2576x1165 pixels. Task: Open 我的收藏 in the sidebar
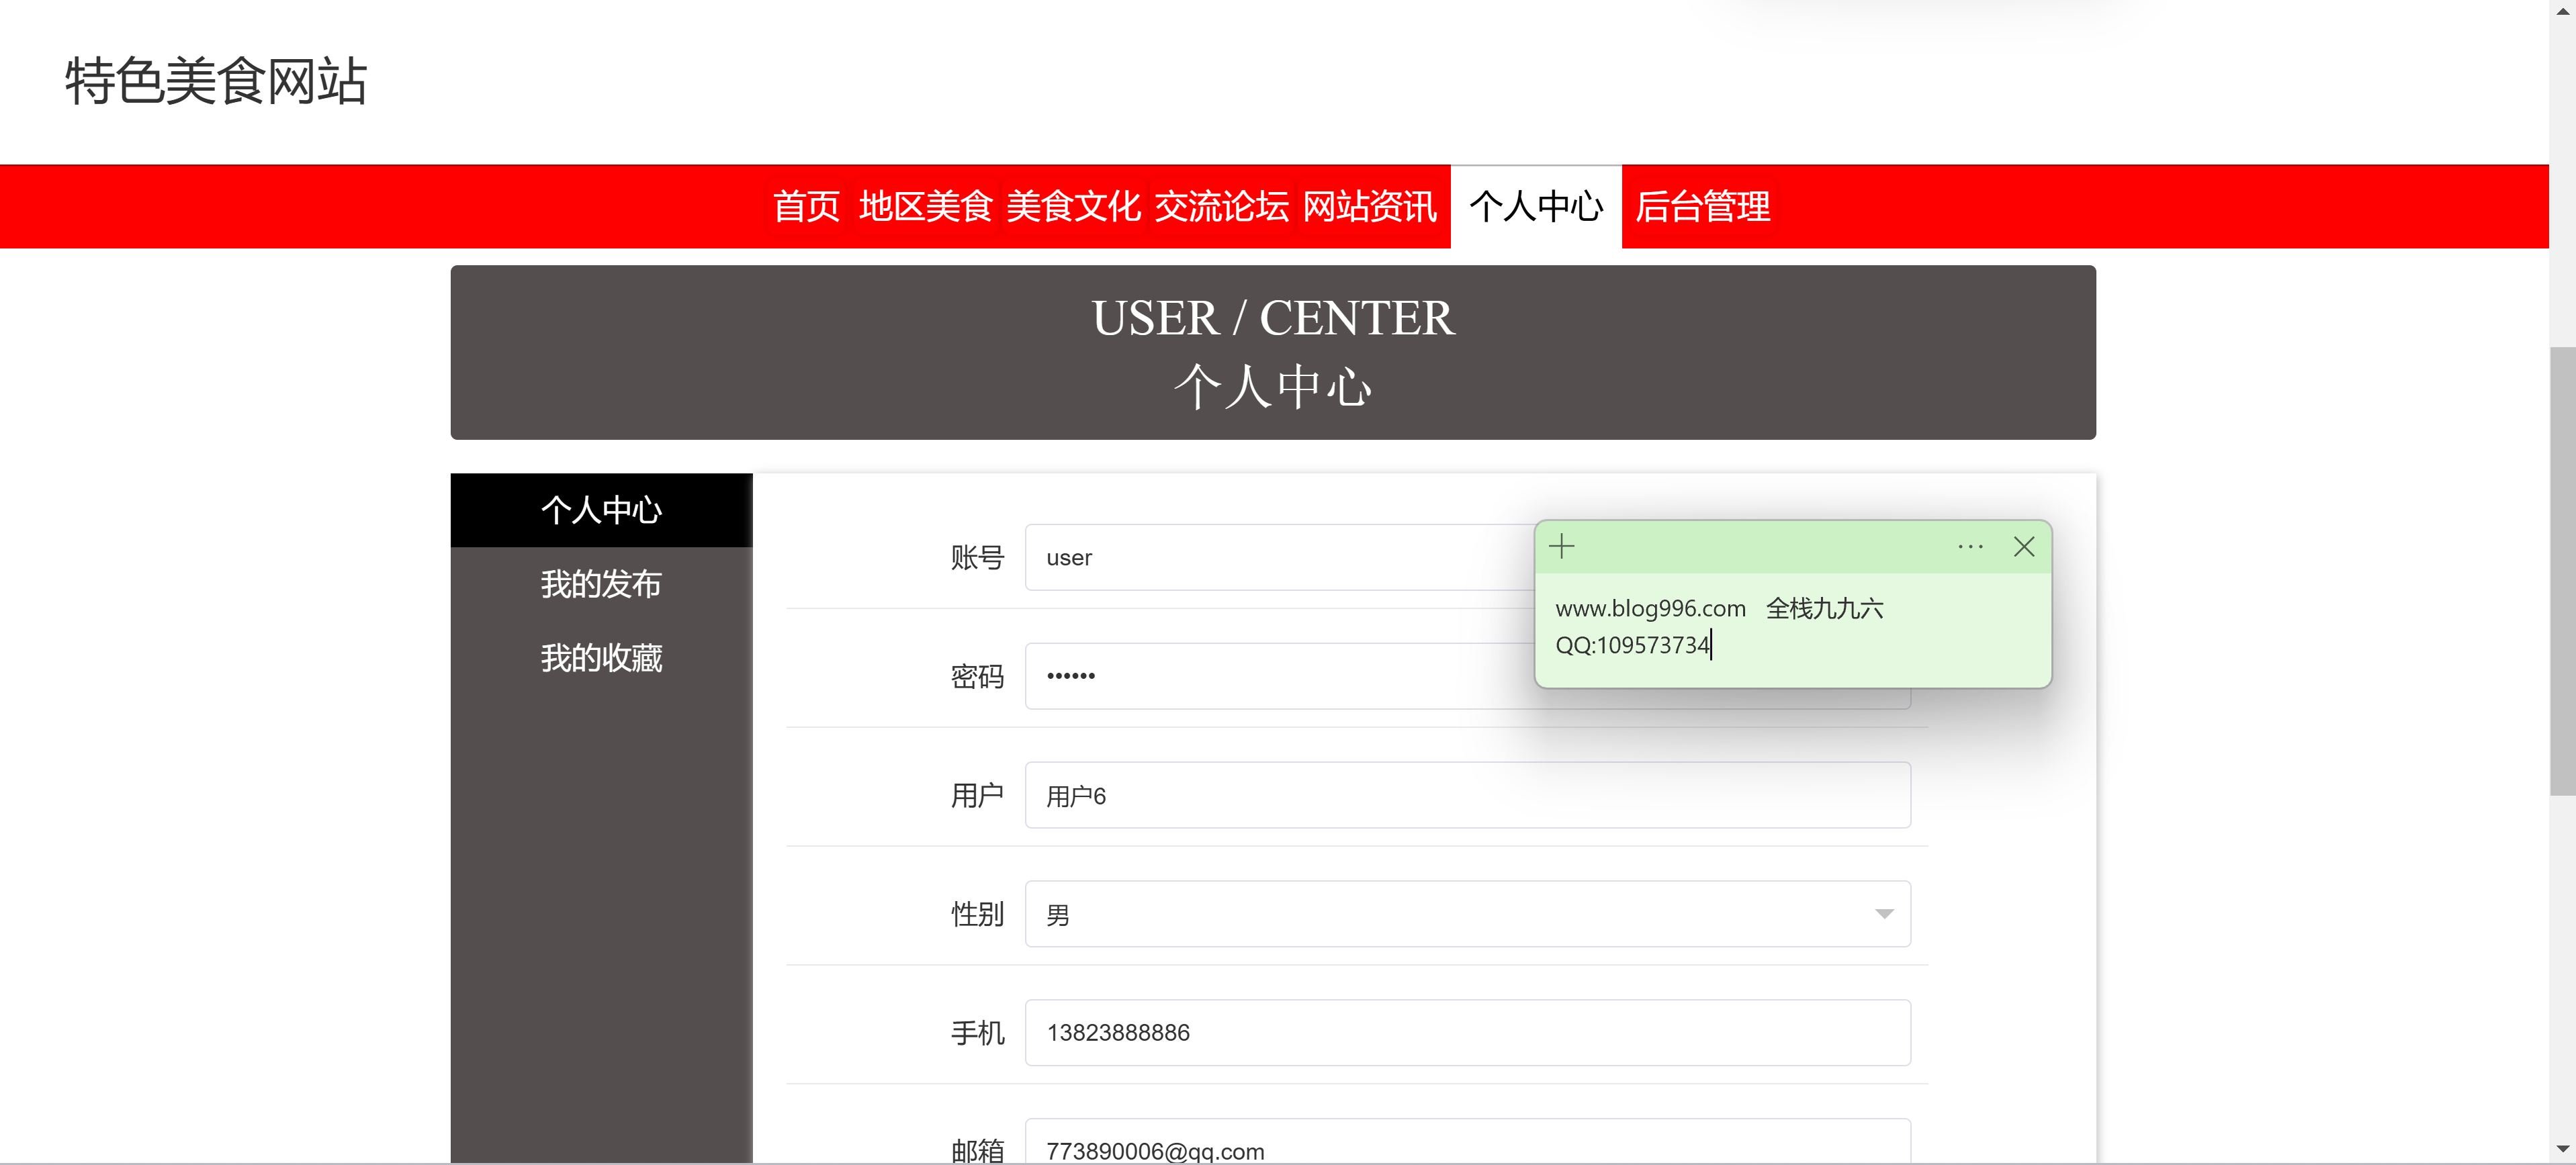[x=601, y=658]
